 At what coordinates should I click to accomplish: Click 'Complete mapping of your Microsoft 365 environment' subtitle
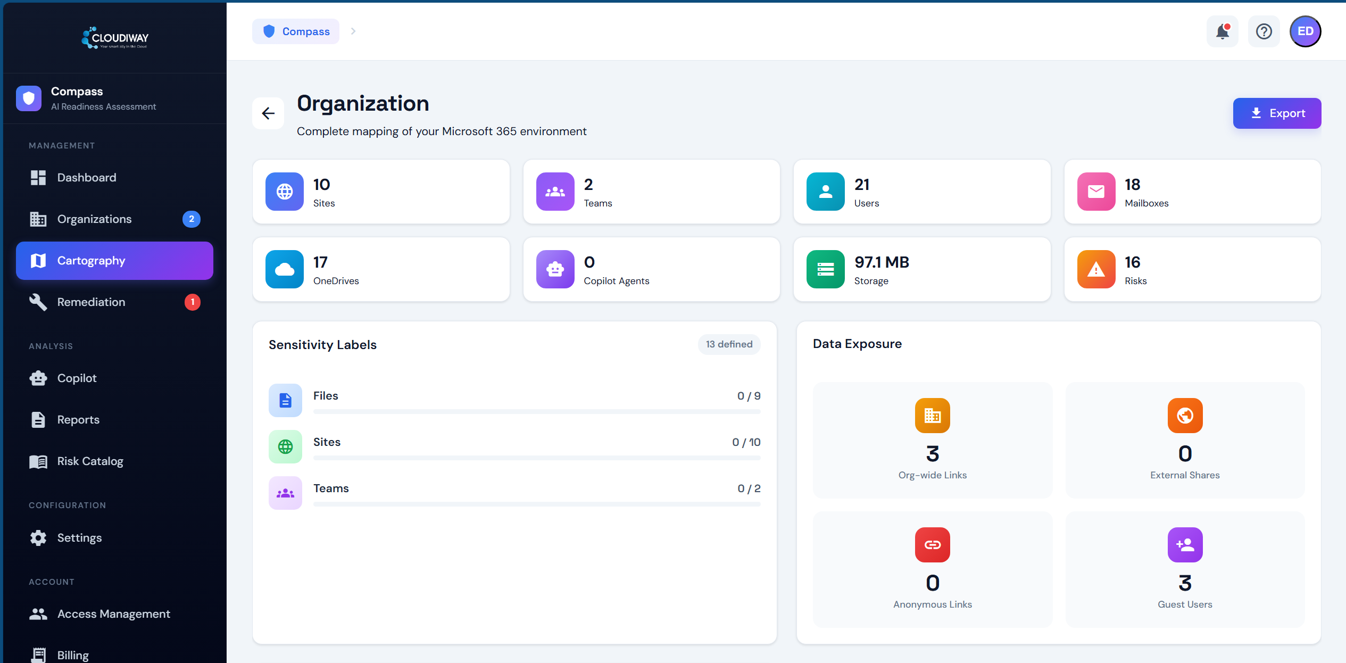pos(442,131)
